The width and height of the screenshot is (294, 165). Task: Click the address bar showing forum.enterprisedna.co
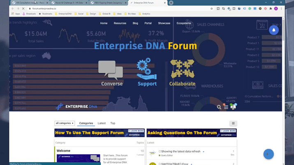click(120, 9)
